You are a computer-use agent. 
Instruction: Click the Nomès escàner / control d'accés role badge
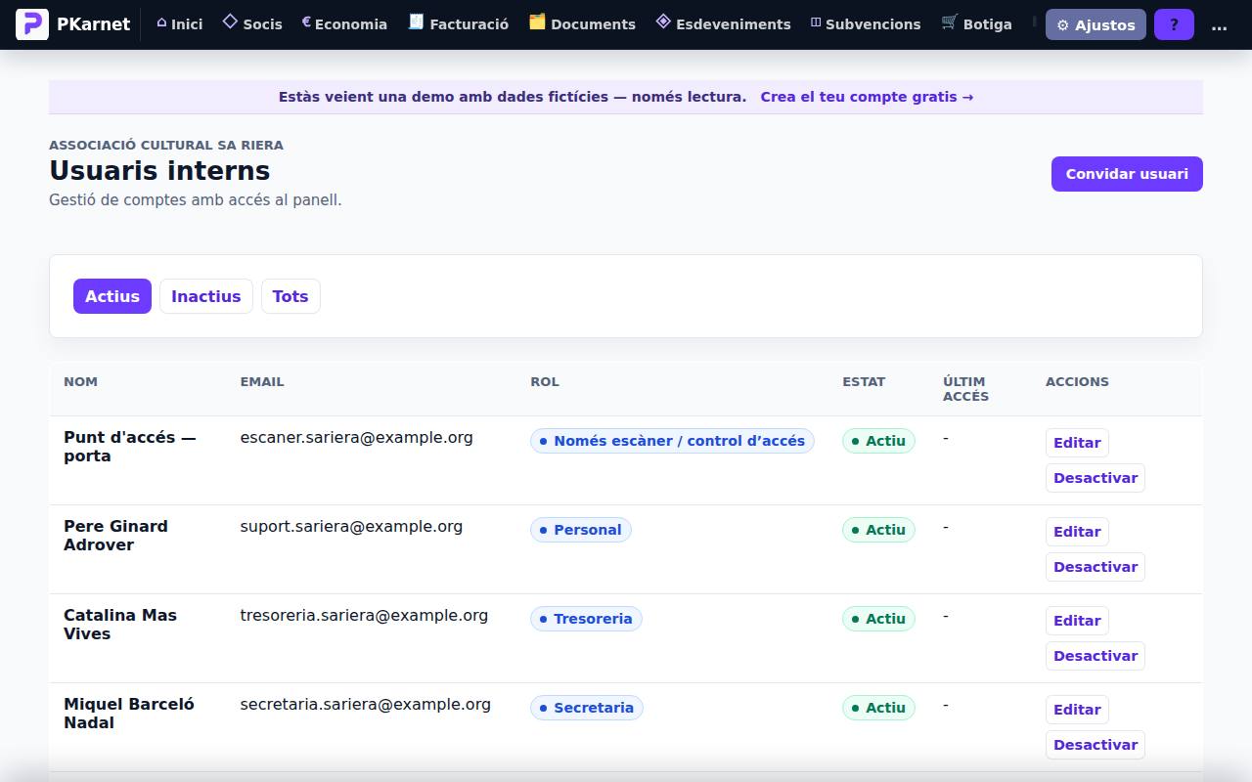672,441
